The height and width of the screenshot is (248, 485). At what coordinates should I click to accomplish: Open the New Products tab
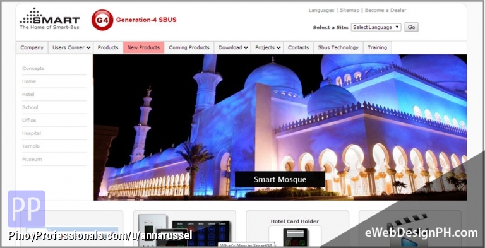tap(143, 47)
